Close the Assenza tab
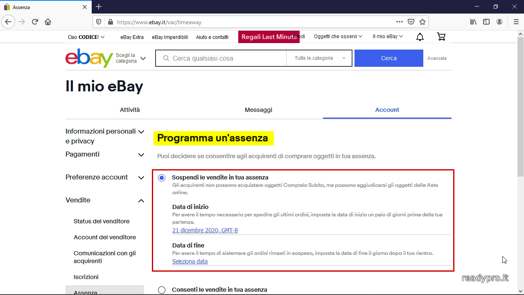The height and width of the screenshot is (295, 524). [x=85, y=7]
